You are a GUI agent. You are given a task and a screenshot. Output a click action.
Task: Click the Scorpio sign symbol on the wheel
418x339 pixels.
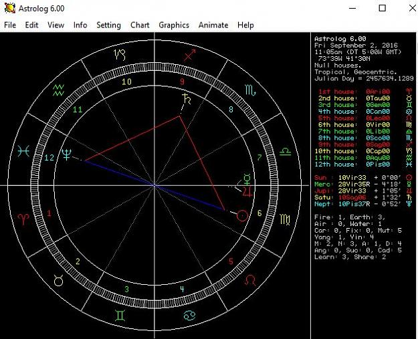(x=250, y=91)
